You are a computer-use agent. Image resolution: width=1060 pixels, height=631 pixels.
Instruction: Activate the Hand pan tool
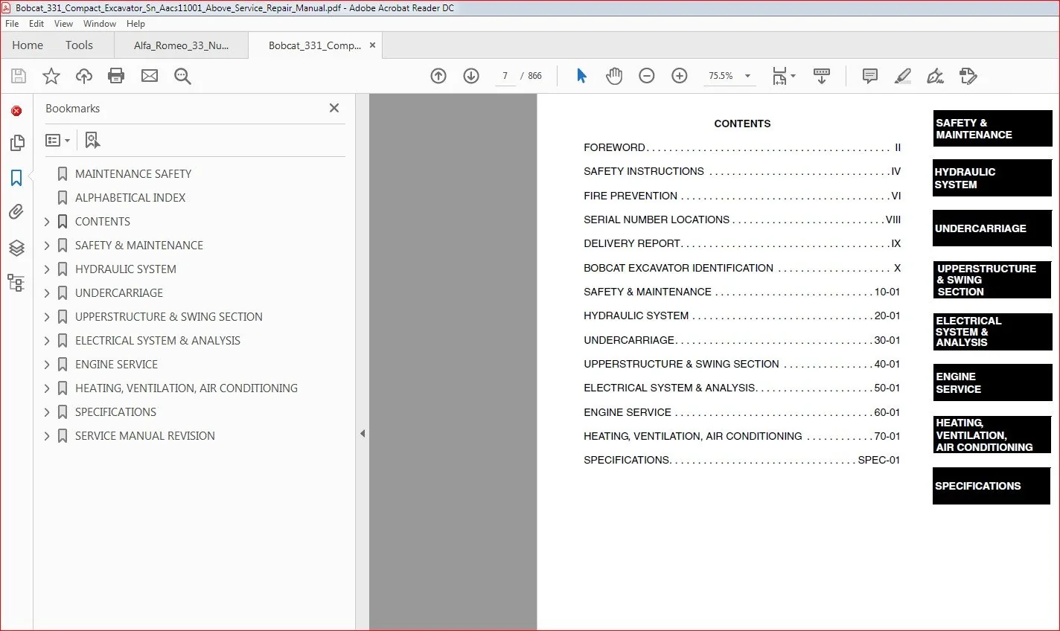[614, 76]
